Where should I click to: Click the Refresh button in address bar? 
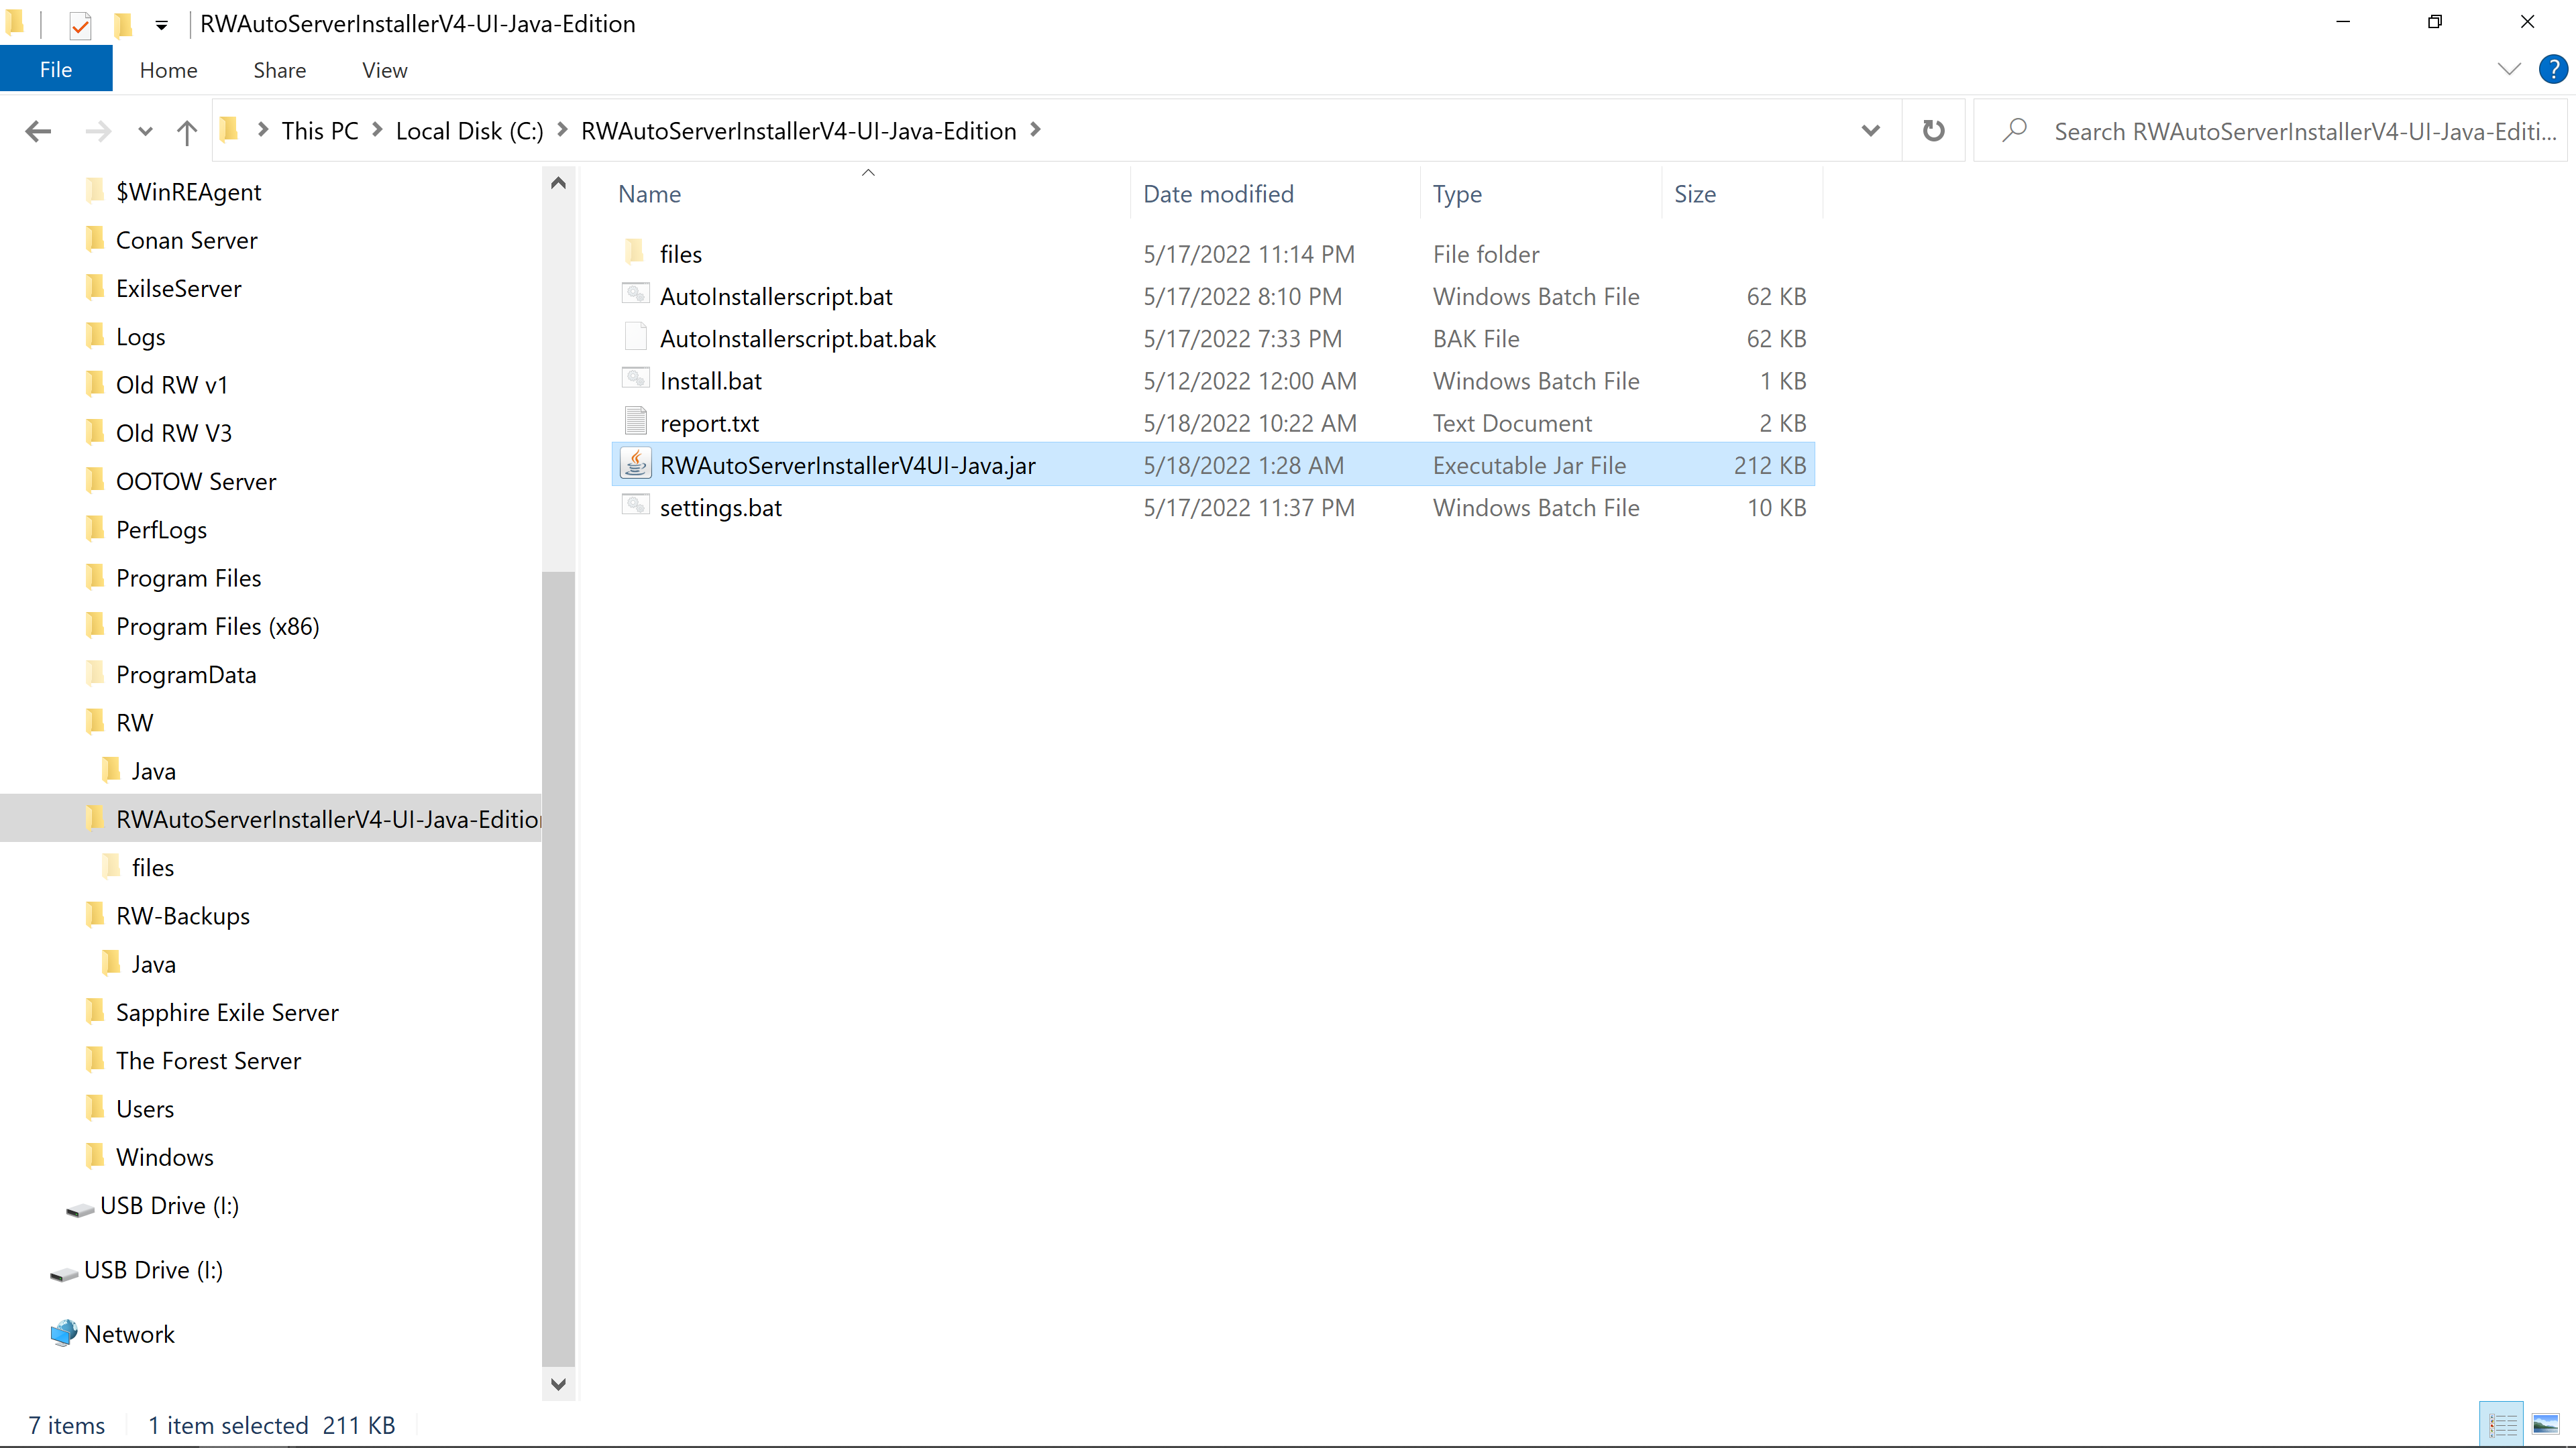pyautogui.click(x=1933, y=131)
